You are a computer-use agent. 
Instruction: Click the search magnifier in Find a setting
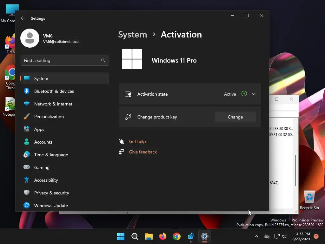(103, 60)
